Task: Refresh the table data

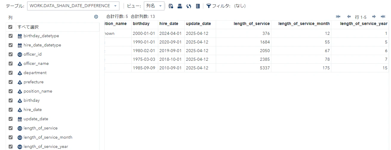Action: [x=189, y=6]
